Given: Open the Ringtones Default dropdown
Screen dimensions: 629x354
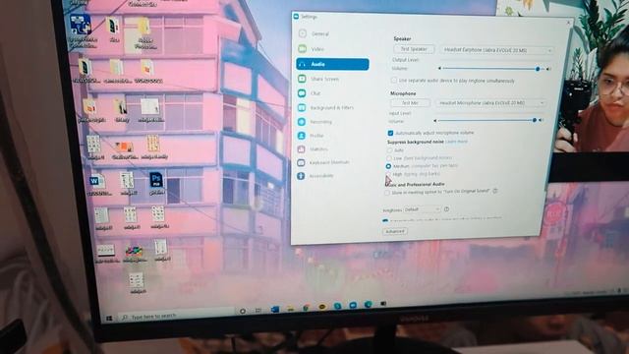Looking at the screenshot, I should click(422, 209).
